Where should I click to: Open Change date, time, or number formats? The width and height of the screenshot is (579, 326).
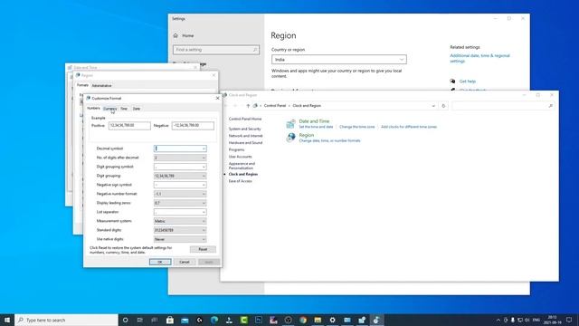coord(329,141)
